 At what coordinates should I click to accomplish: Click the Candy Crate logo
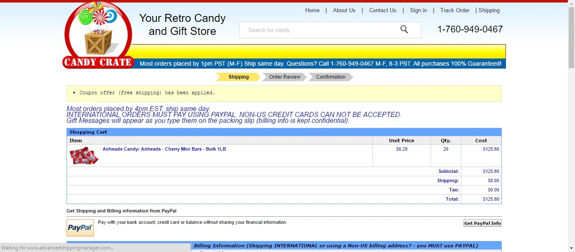98,35
